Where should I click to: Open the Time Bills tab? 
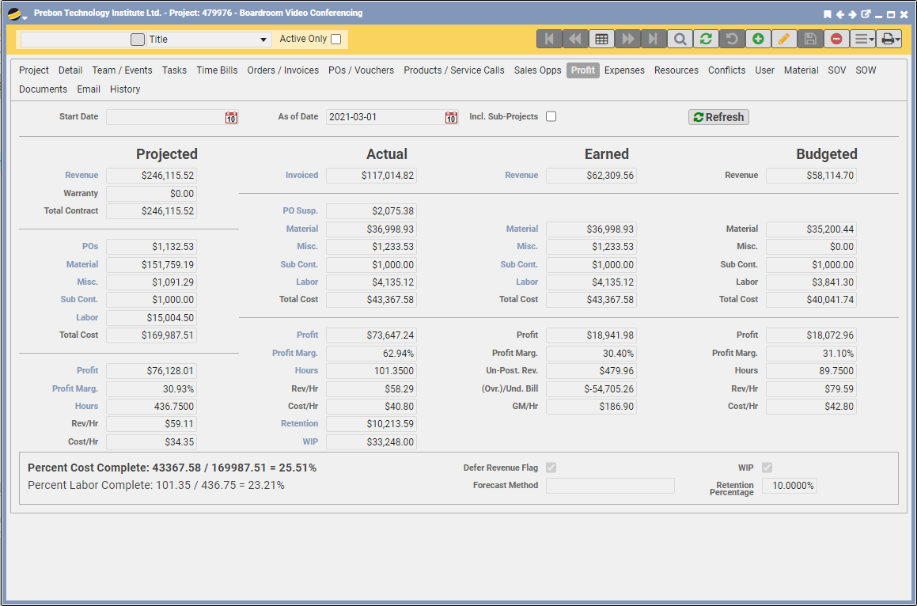(x=217, y=70)
